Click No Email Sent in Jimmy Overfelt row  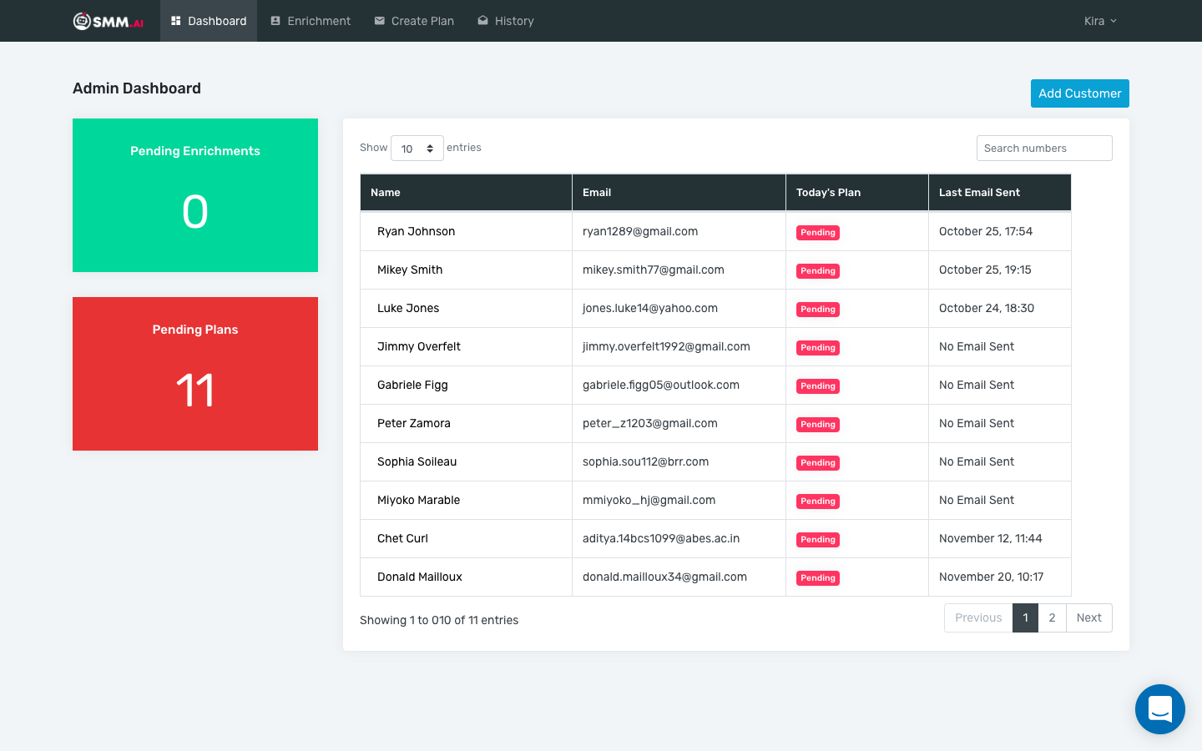pyautogui.click(x=977, y=346)
